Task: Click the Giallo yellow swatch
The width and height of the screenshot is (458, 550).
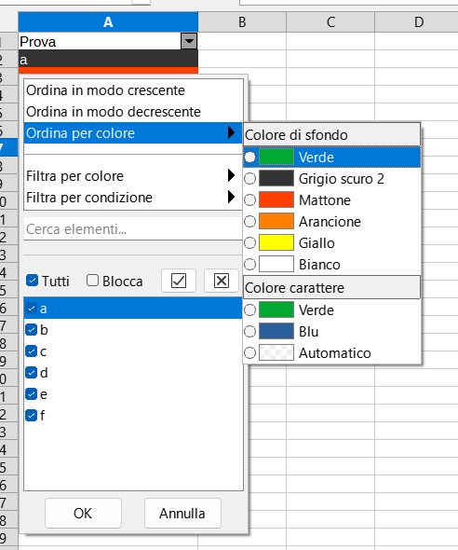Action: (276, 242)
